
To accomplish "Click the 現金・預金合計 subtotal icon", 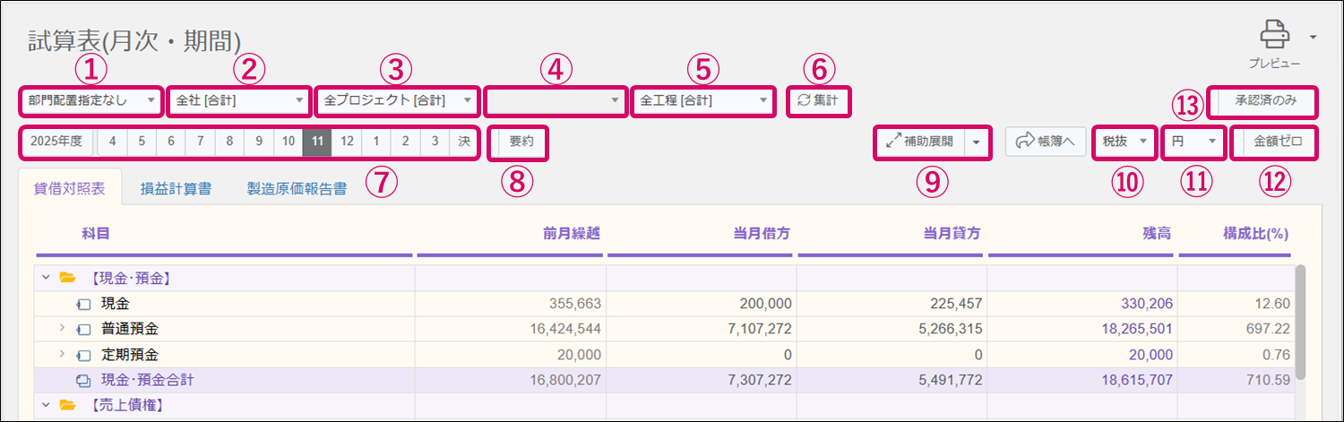I will tap(84, 380).
